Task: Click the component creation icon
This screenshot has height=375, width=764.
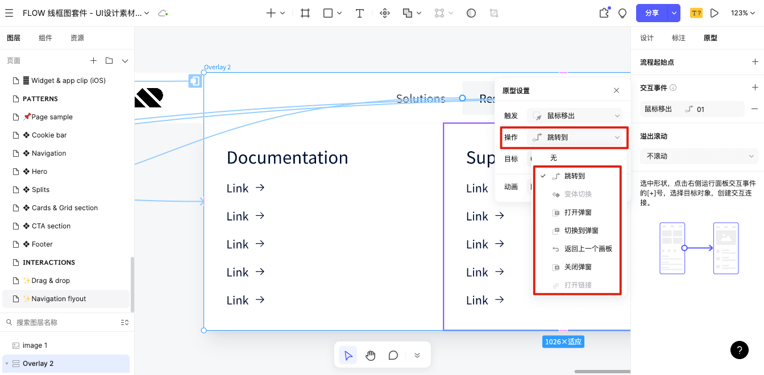Action: tap(385, 13)
